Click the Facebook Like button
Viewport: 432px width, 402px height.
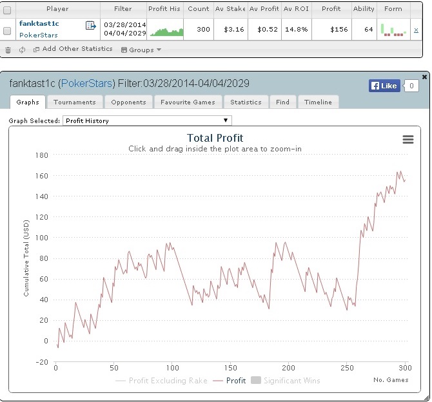tap(383, 86)
